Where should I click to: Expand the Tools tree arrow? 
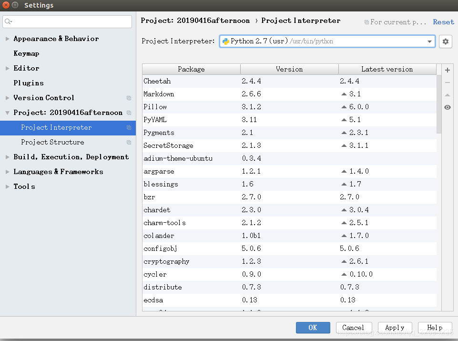coord(8,186)
